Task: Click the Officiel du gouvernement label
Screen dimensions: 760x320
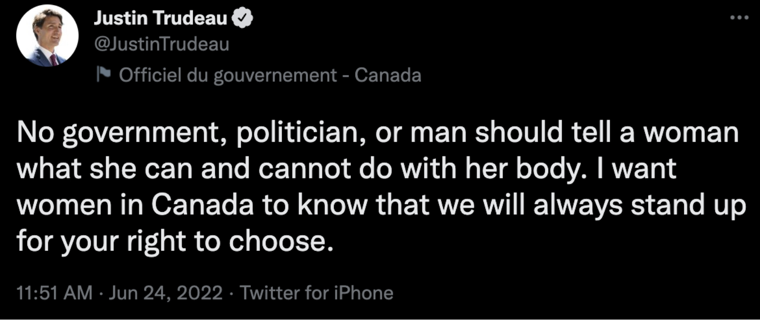Action: click(228, 75)
